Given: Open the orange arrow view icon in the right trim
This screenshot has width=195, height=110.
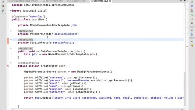Looking at the screenshot, I should 192,19.
